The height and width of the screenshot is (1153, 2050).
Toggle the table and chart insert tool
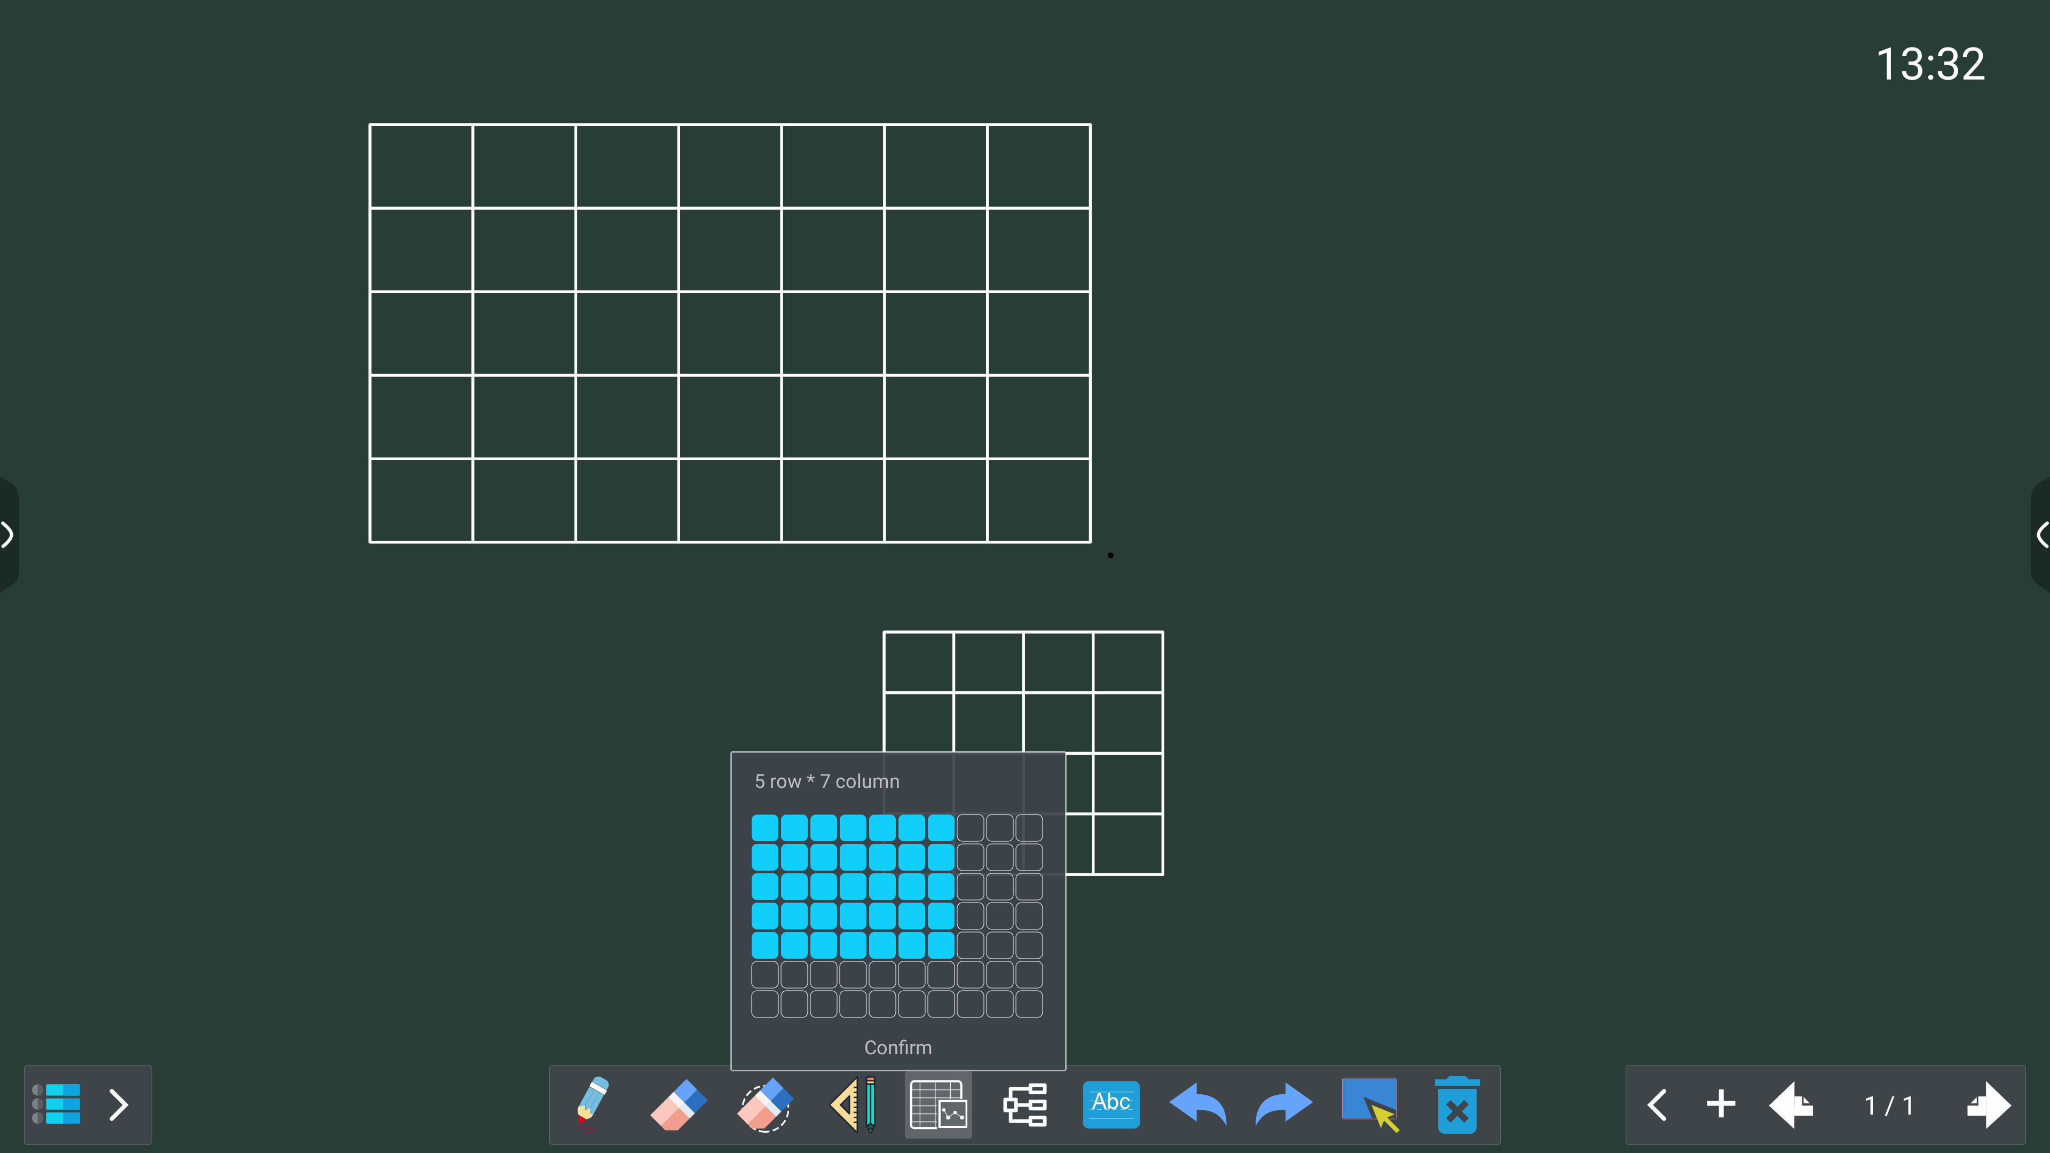tap(939, 1104)
